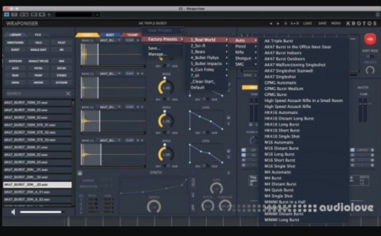This screenshot has height=236, width=381.
Task: Open the red THUMP engine tab
Action: point(132,35)
